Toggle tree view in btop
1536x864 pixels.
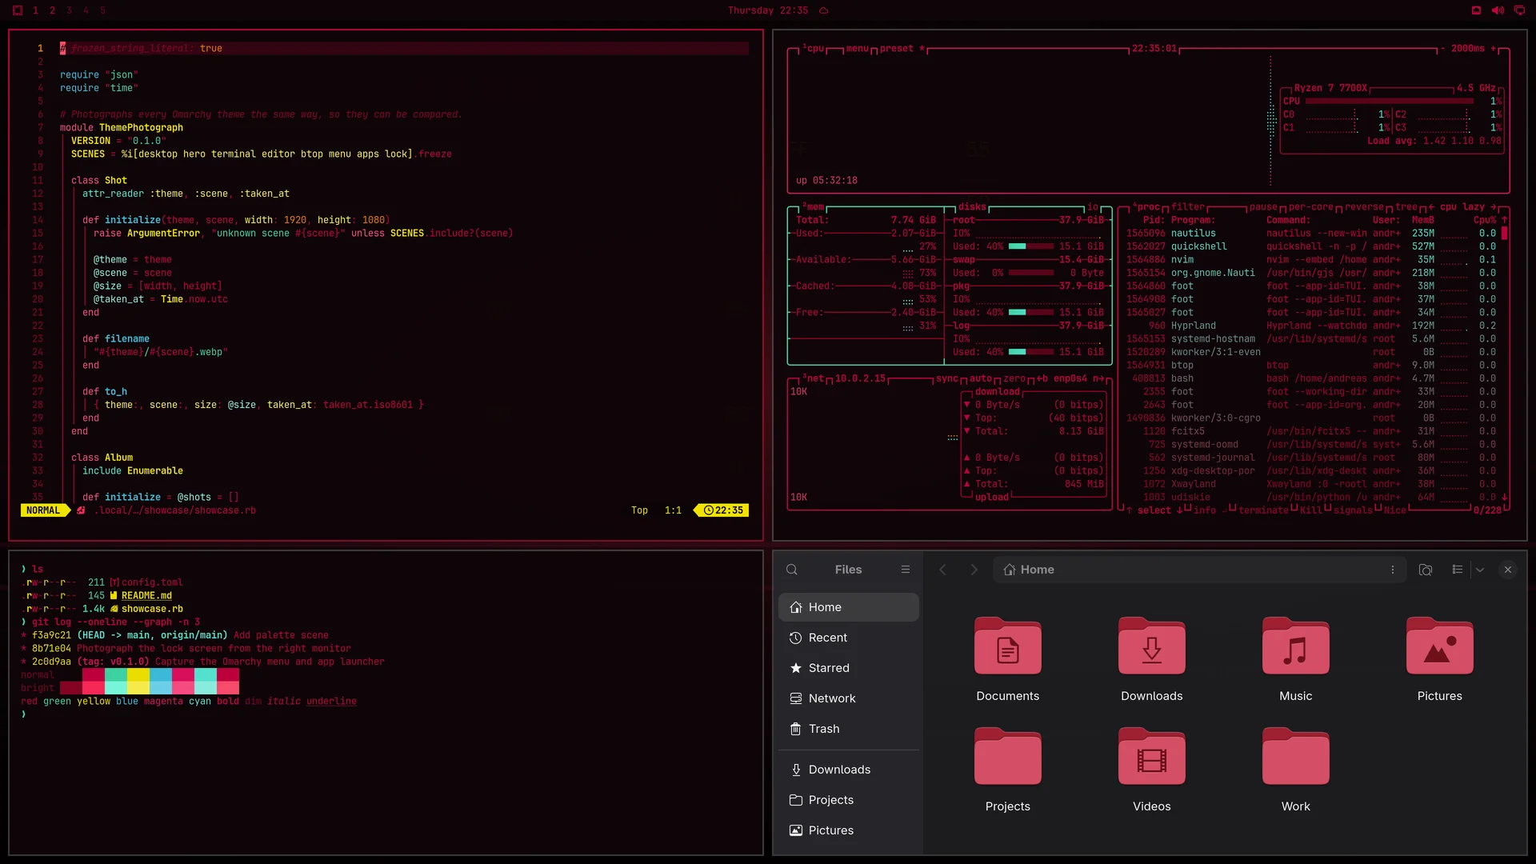1406,207
